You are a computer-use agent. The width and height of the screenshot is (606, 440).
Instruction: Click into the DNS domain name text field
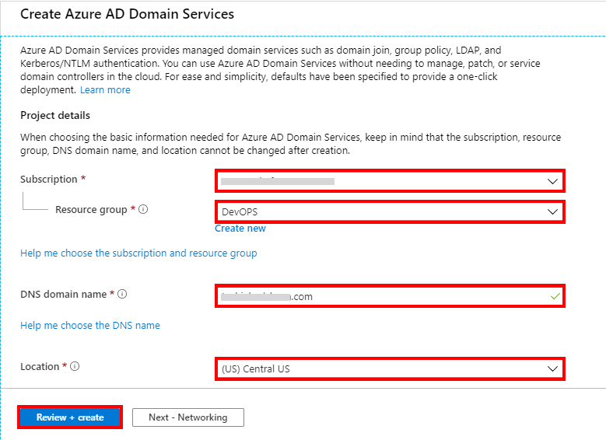[373, 296]
